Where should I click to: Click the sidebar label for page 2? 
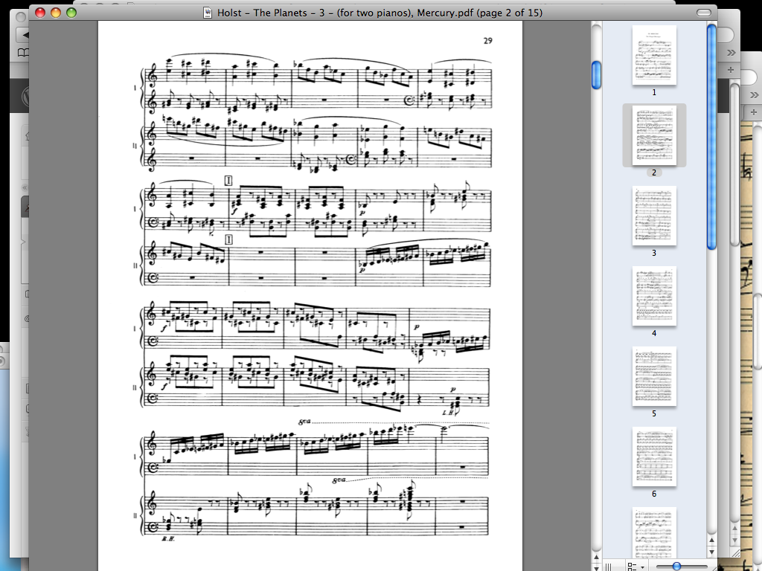coord(654,172)
